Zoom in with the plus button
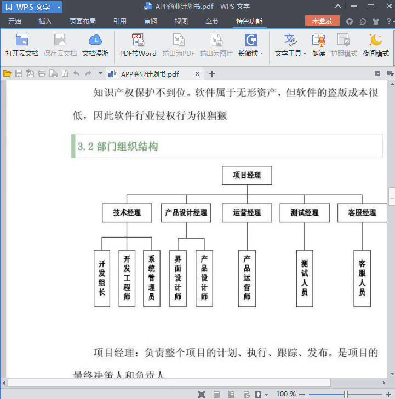 (388, 395)
